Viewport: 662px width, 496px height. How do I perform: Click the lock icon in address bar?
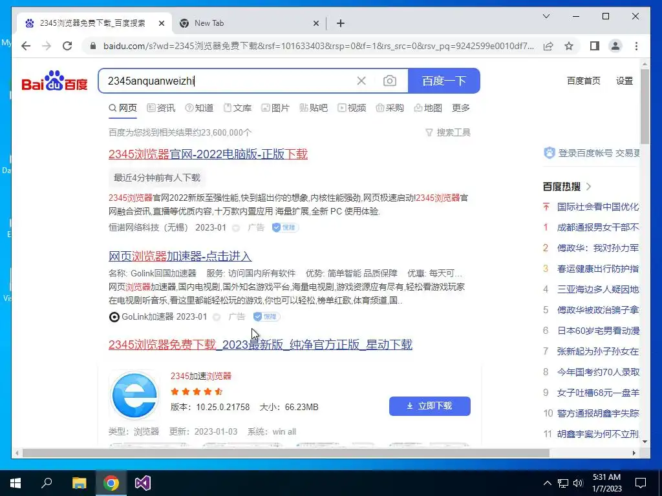click(x=93, y=46)
